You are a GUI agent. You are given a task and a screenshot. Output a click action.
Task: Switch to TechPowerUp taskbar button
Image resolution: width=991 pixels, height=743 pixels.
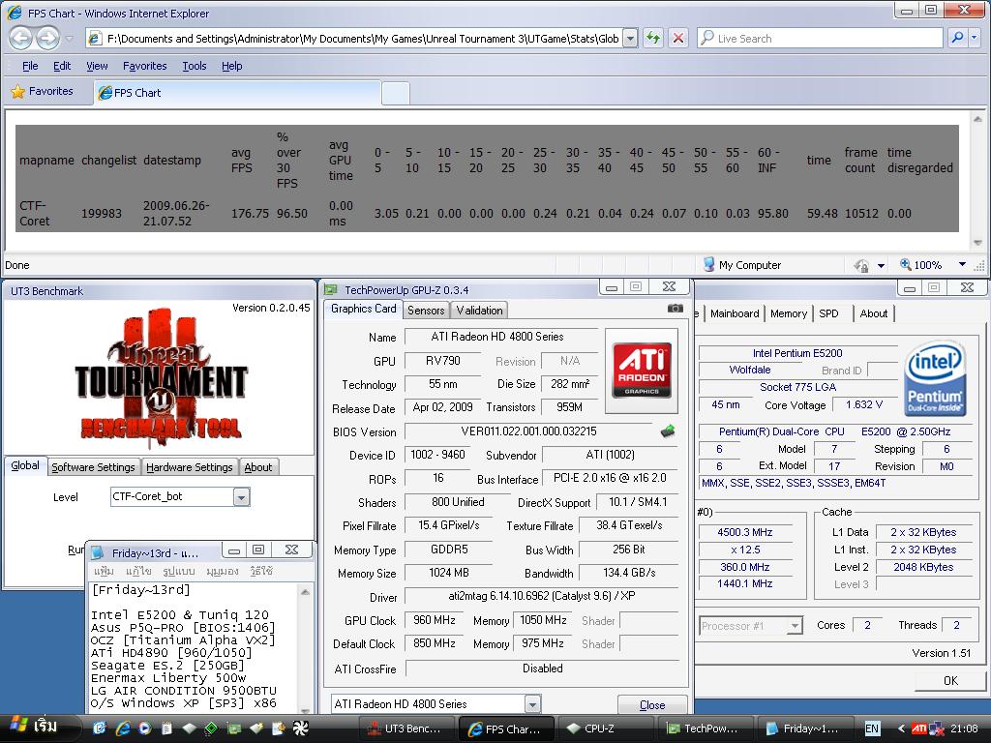coord(706,728)
